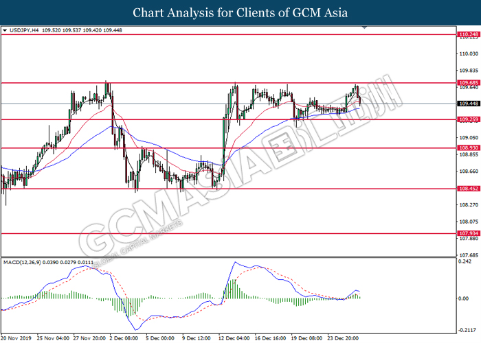Click the 27 Nov 20:00 time axis label
481x343 pixels.
89,338
